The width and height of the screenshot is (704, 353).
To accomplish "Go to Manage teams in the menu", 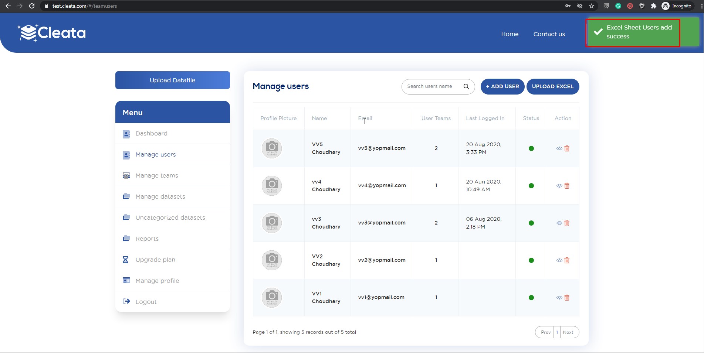I will (173, 176).
